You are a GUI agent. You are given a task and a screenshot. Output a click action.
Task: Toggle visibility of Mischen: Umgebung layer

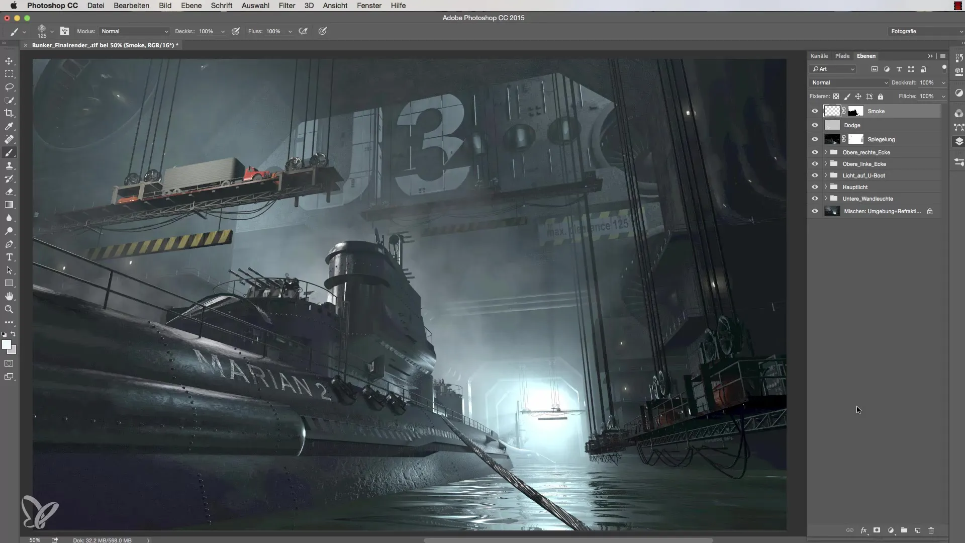point(815,211)
